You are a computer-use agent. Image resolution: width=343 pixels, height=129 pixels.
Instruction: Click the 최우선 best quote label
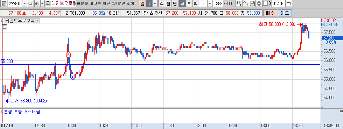(x=156, y=13)
